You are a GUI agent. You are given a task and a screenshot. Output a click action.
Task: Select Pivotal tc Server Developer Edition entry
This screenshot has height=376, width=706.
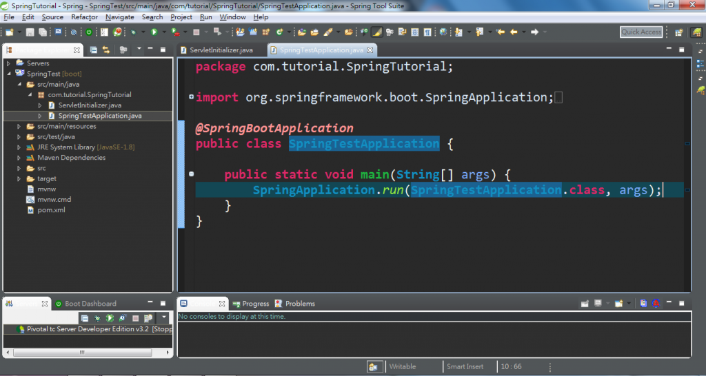88,329
